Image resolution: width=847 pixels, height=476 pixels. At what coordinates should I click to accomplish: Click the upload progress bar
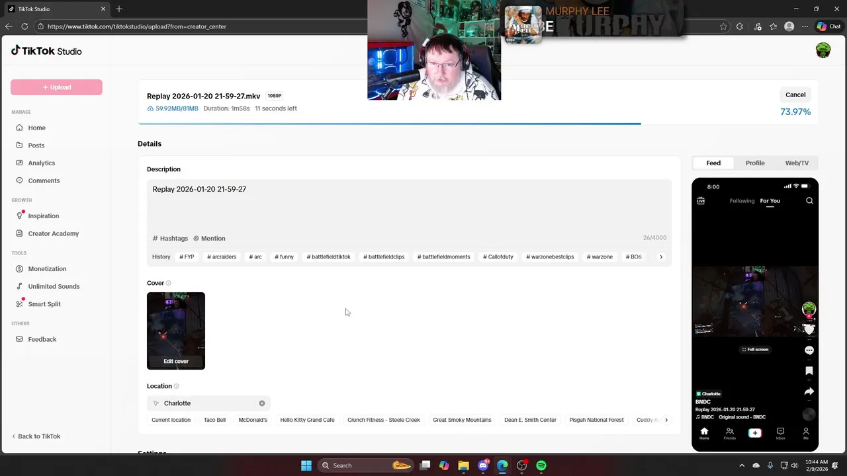pos(478,123)
